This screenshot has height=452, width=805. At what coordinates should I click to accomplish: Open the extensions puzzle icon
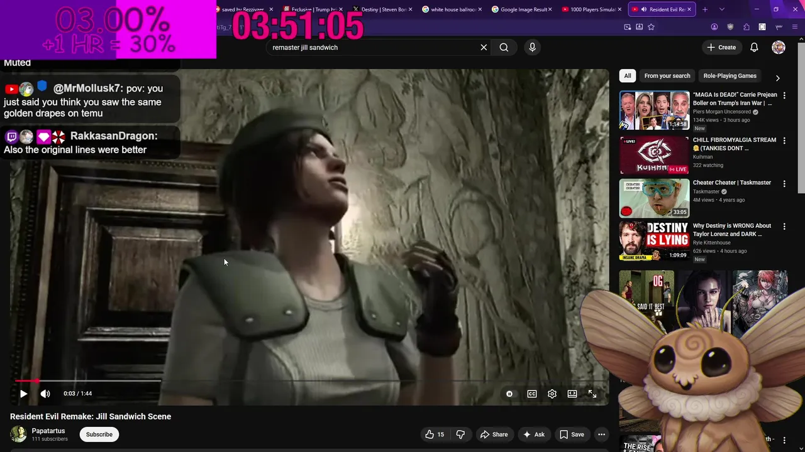(747, 27)
